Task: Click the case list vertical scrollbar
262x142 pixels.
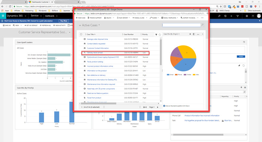Action: click(x=161, y=52)
